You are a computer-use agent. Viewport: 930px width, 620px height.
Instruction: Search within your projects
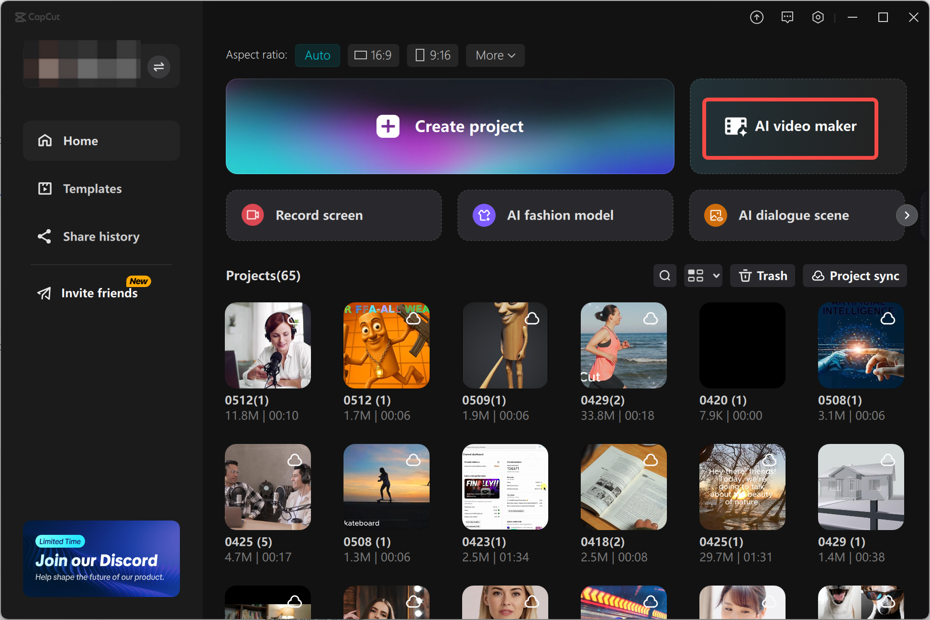coord(664,276)
